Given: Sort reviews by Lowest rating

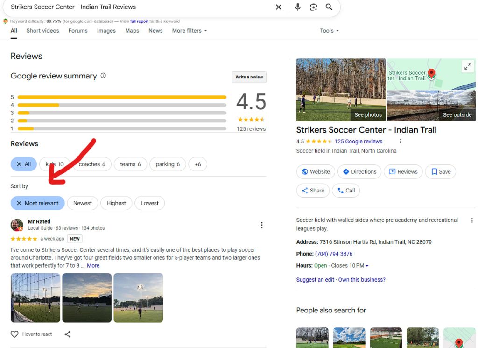Looking at the screenshot, I should (x=149, y=203).
